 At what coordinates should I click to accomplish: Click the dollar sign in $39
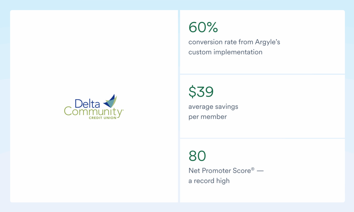pyautogui.click(x=192, y=92)
